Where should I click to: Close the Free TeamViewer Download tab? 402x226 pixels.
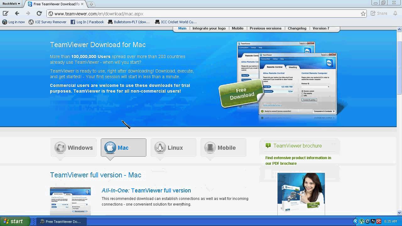(82, 4)
